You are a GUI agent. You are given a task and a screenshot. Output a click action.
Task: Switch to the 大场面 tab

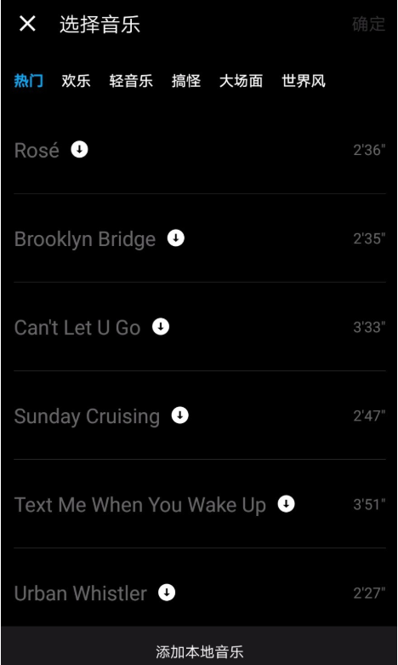click(242, 81)
